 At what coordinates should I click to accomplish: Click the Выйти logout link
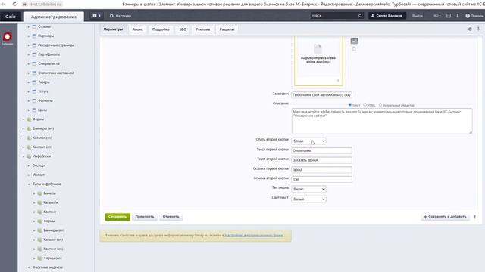[418, 16]
